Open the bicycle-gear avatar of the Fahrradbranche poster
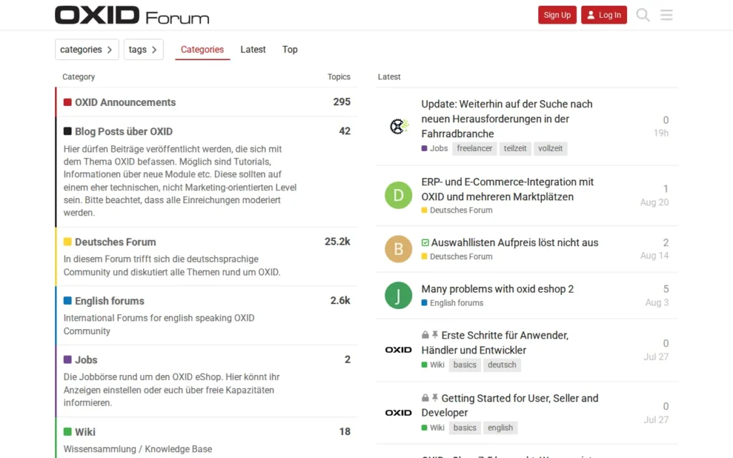Image resolution: width=733 pixels, height=458 pixels. (x=399, y=126)
